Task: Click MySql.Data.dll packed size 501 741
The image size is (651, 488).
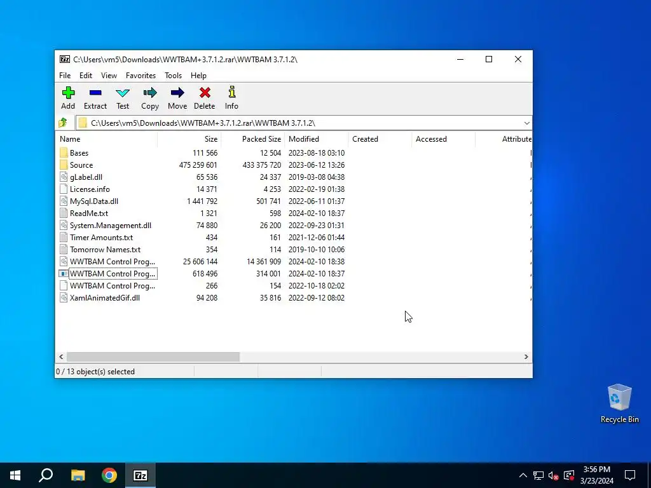Action: click(x=269, y=201)
